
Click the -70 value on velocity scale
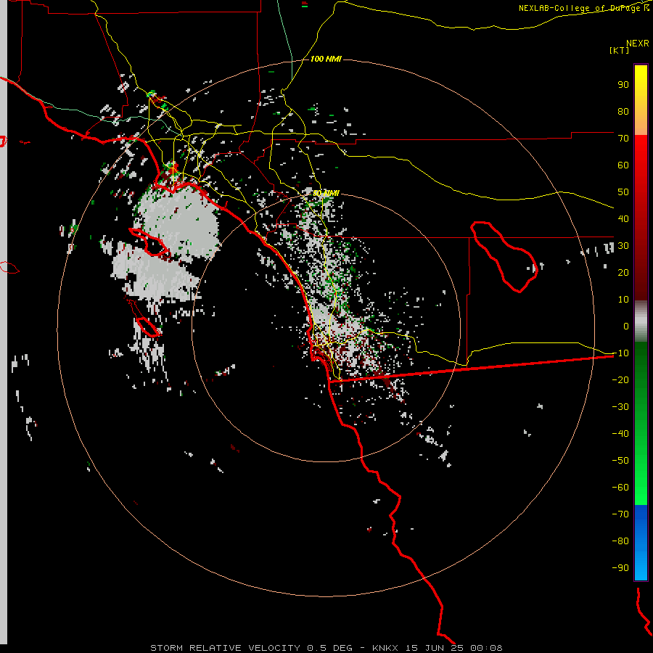coord(620,514)
